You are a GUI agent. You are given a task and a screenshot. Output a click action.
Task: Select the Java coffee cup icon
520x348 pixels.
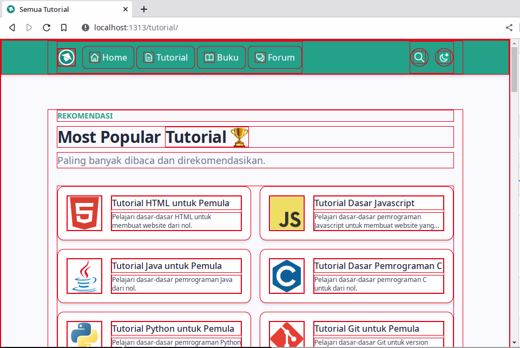coord(84,276)
